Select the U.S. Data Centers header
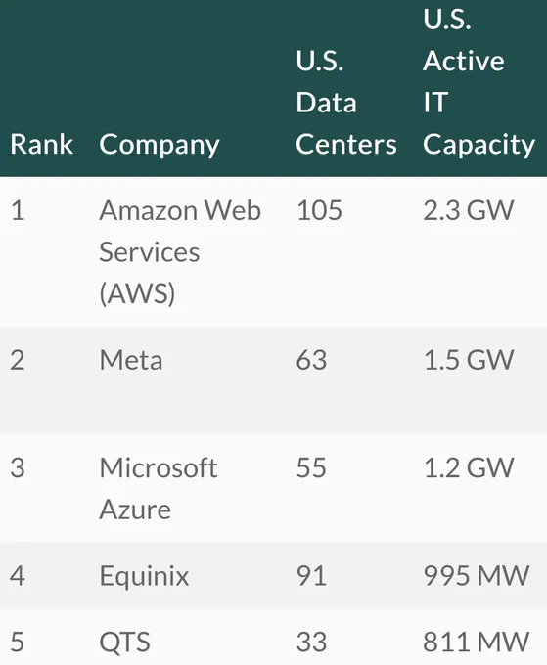Image resolution: width=547 pixels, height=665 pixels. pos(346,103)
